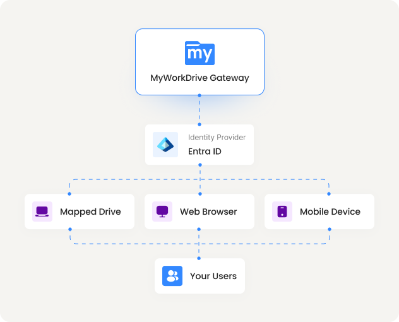Click the Entra ID diamond icon
The height and width of the screenshot is (322, 399).
pos(165,145)
